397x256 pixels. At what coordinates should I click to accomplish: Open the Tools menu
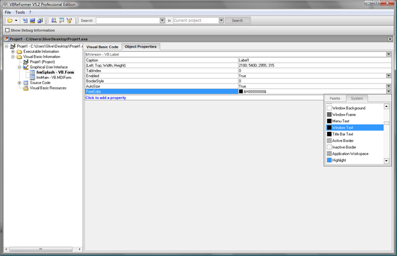click(x=20, y=12)
